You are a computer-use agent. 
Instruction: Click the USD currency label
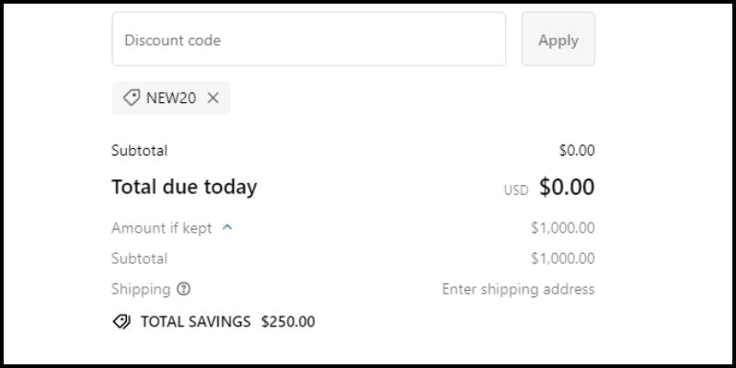click(x=516, y=190)
